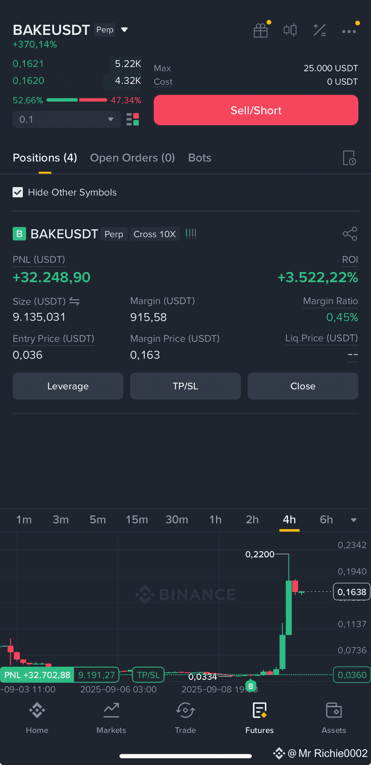The image size is (371, 765).
Task: Open the Leverage button
Action: (68, 386)
